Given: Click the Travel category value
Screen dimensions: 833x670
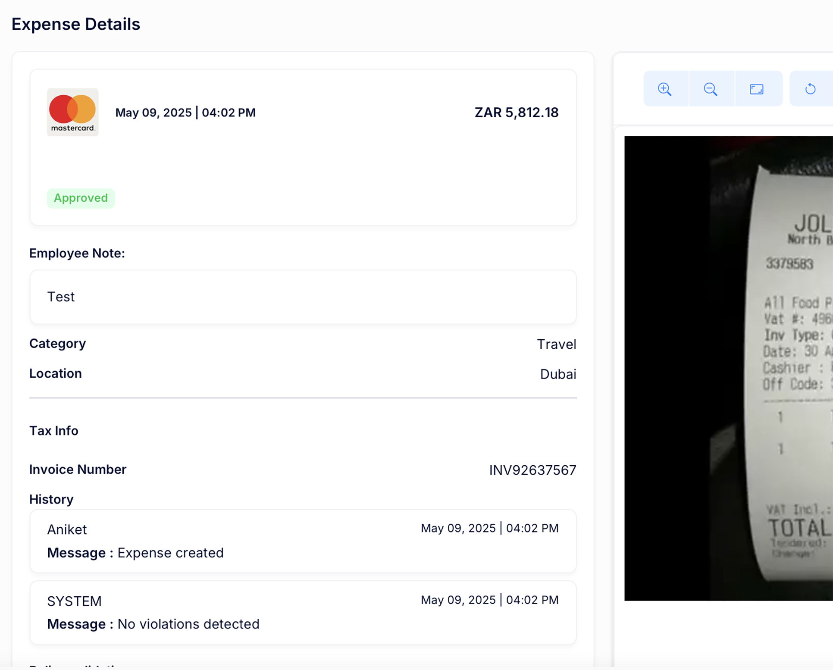Looking at the screenshot, I should point(556,344).
